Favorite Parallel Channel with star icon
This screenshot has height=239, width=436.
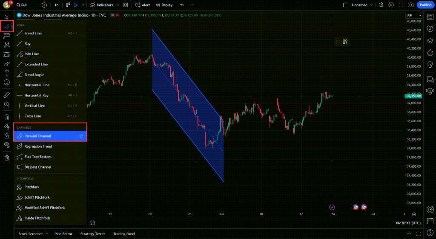81,136
